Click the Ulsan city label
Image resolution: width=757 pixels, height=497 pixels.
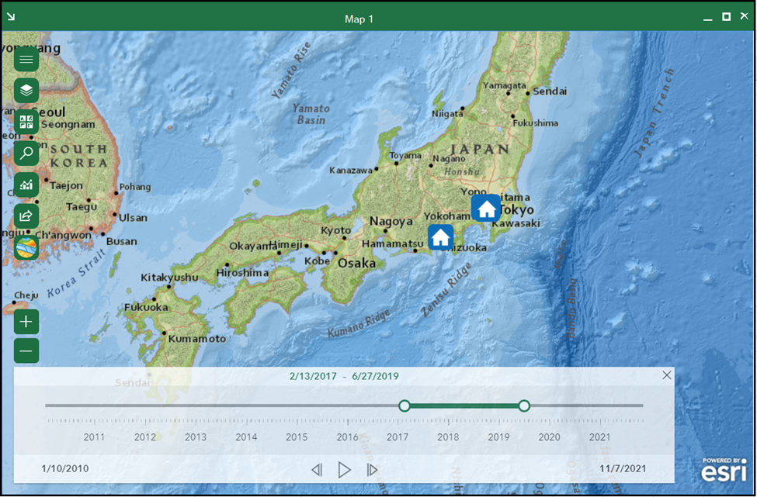tap(133, 218)
